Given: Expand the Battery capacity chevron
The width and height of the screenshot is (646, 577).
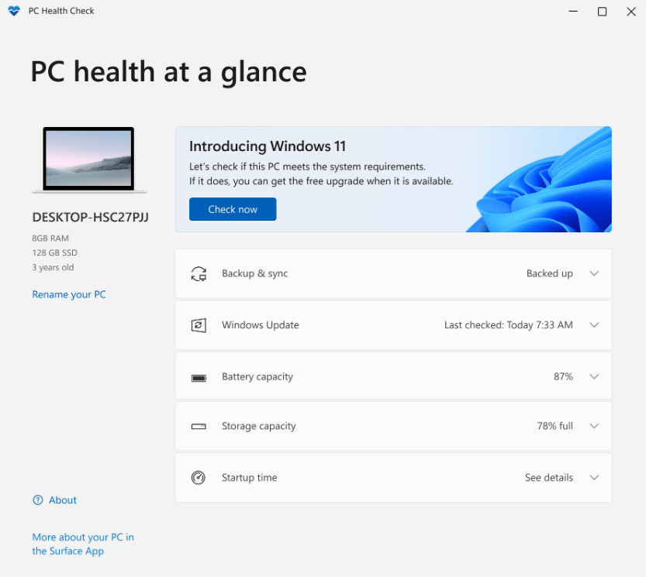Looking at the screenshot, I should click(594, 376).
